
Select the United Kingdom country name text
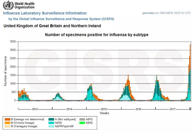click(x=52, y=26)
